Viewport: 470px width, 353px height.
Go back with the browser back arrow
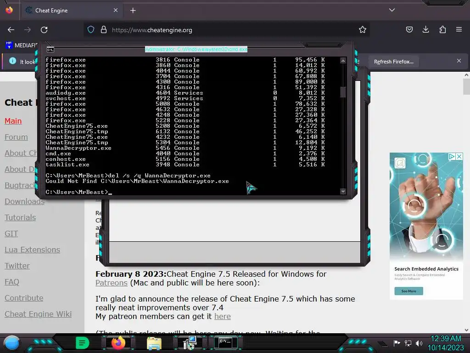(x=11, y=30)
